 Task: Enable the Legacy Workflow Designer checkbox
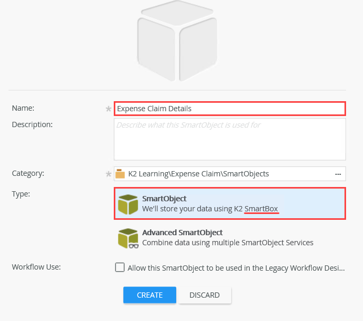[120, 267]
